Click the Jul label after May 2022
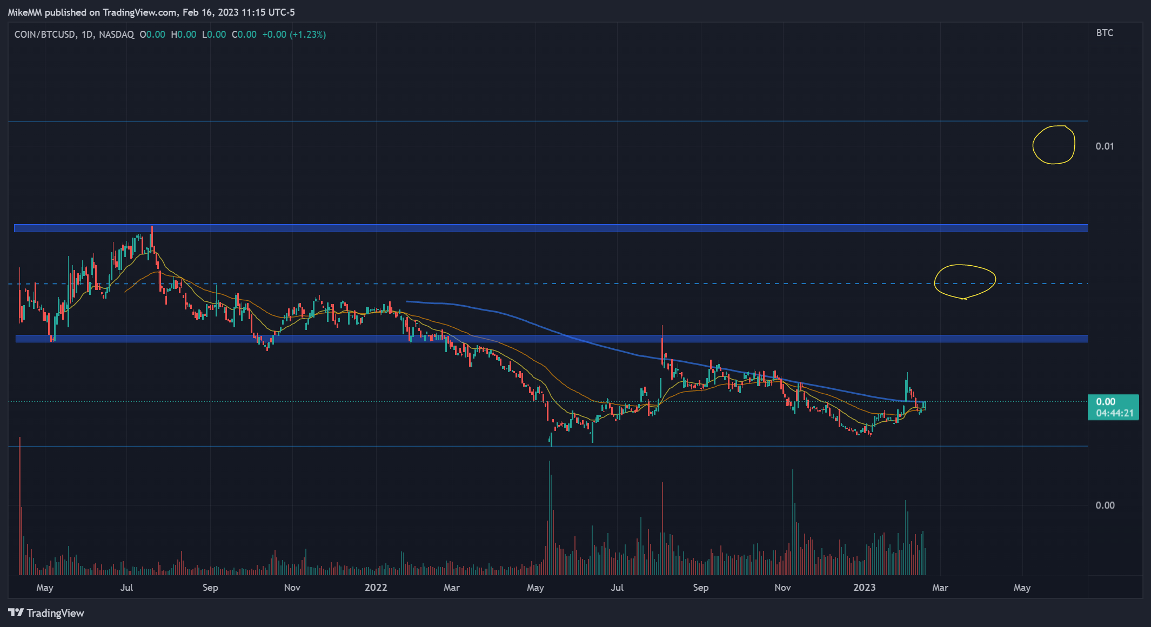 [617, 588]
